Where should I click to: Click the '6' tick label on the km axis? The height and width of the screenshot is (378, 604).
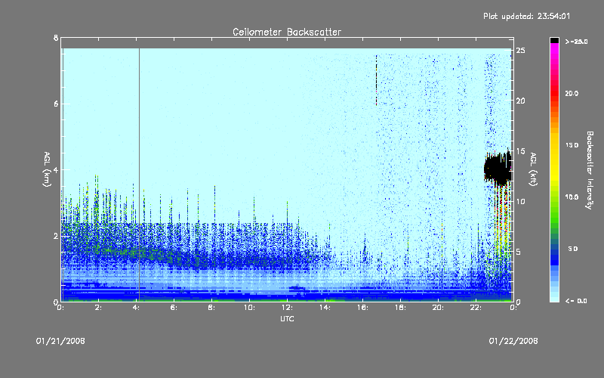(56, 104)
